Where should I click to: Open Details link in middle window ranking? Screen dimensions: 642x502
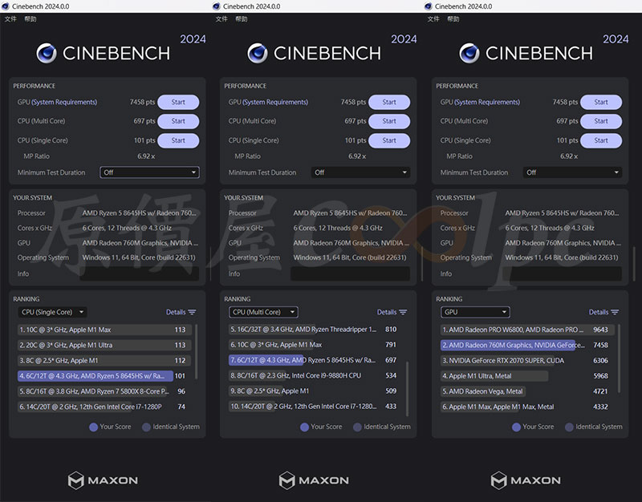pos(387,312)
